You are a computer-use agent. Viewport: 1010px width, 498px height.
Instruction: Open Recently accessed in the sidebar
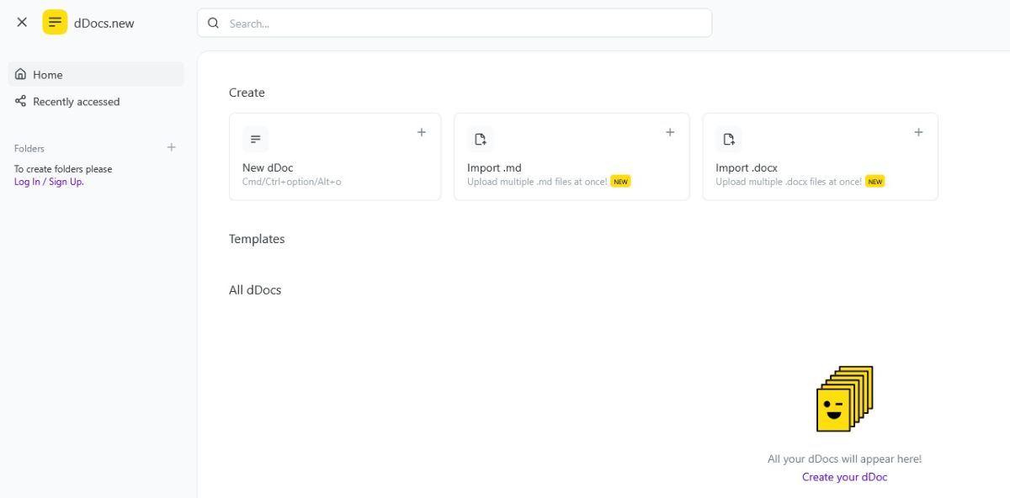tap(76, 102)
